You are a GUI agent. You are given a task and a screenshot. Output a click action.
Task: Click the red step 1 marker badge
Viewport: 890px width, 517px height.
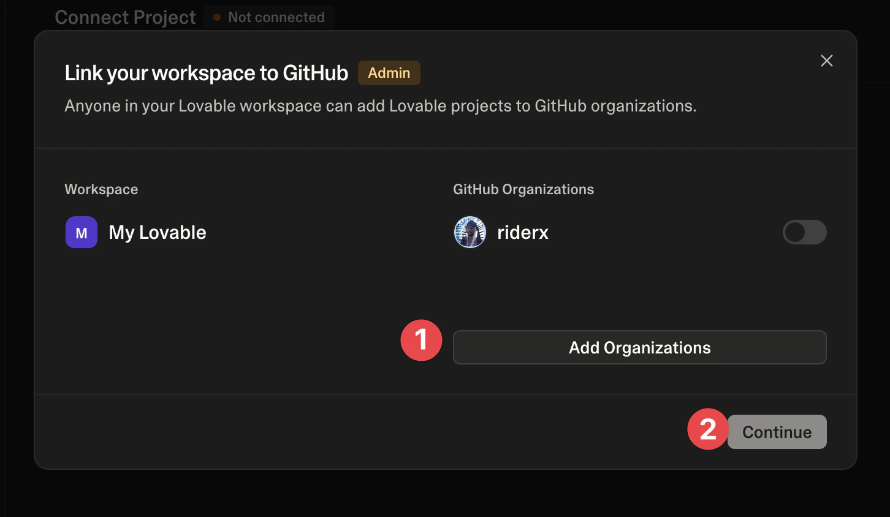(421, 340)
